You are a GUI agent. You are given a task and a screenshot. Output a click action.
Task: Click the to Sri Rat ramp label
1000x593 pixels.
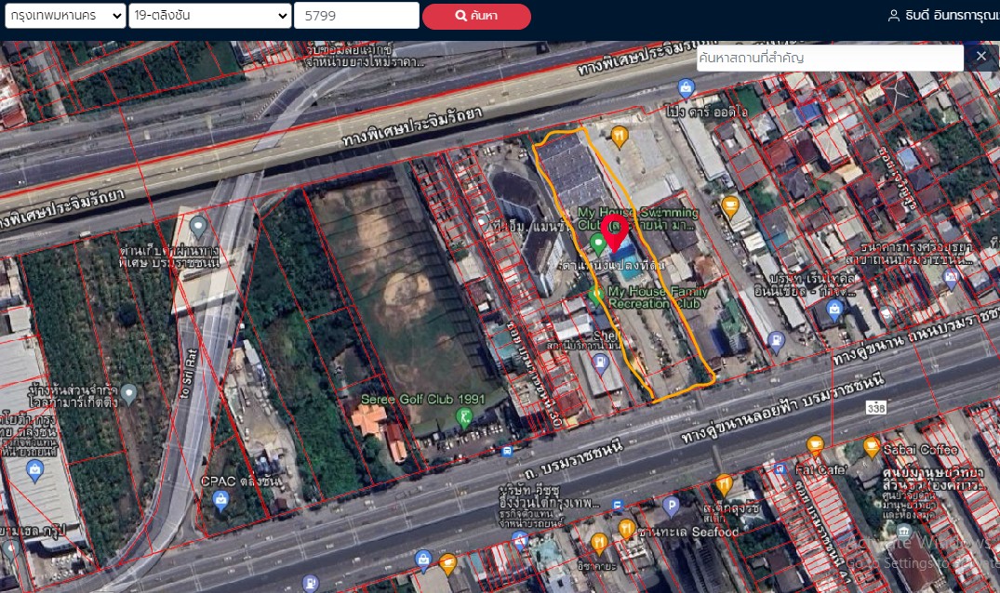point(190,374)
